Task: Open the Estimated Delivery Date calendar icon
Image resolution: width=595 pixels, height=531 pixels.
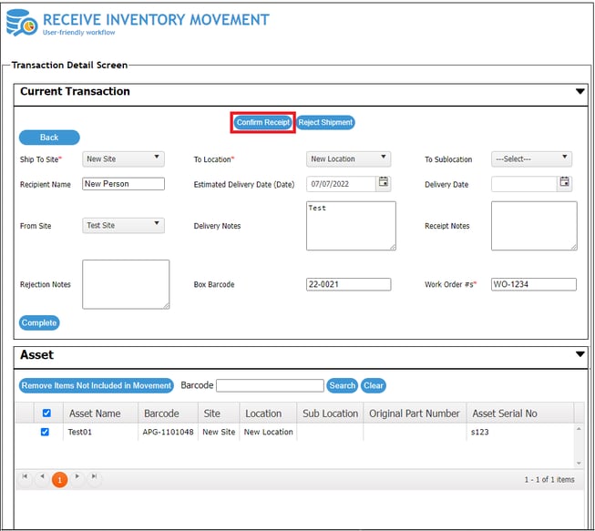Action: 384,181
